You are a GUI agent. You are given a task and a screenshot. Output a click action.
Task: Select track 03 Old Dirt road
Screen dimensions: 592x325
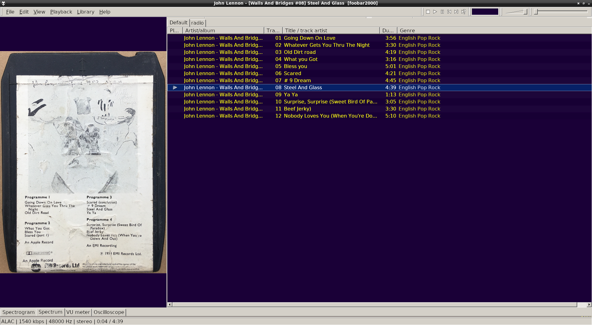(x=379, y=52)
